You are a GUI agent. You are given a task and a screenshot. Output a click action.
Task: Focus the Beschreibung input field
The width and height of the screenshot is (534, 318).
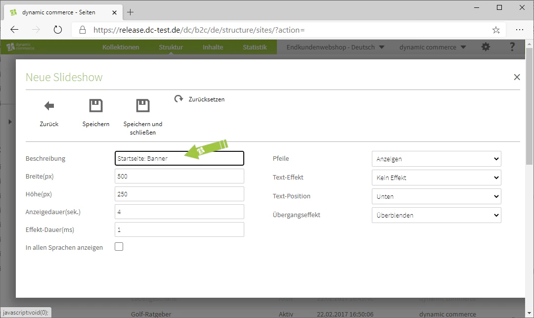(x=179, y=158)
